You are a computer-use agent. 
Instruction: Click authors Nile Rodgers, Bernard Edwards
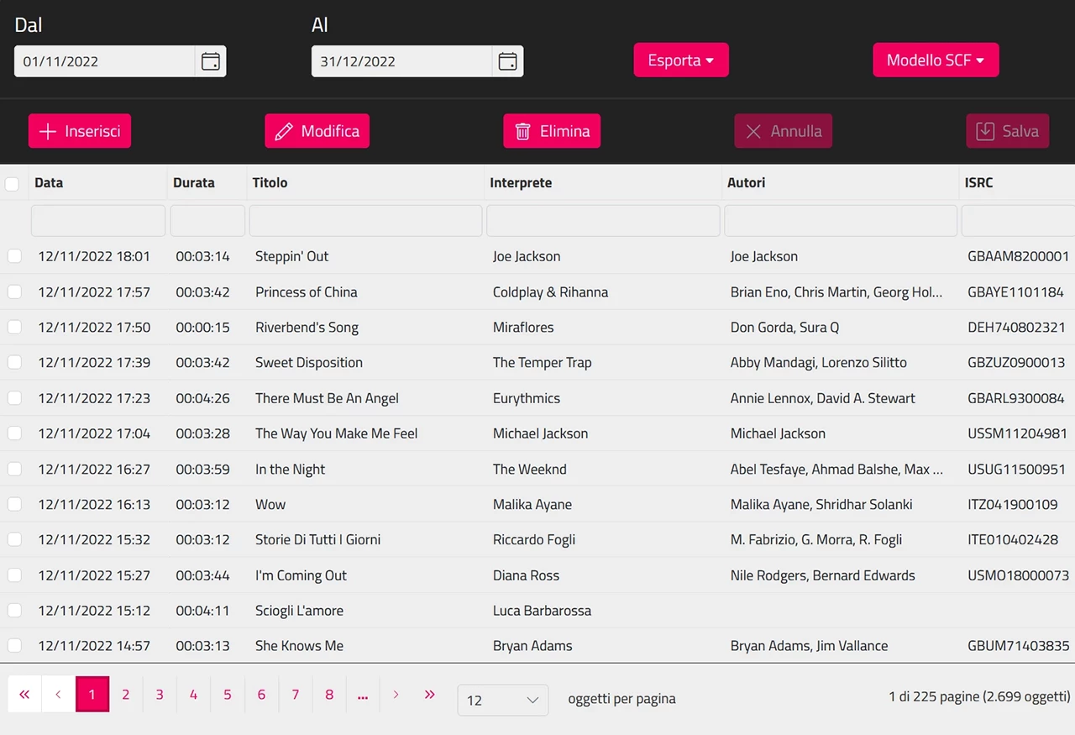(823, 575)
